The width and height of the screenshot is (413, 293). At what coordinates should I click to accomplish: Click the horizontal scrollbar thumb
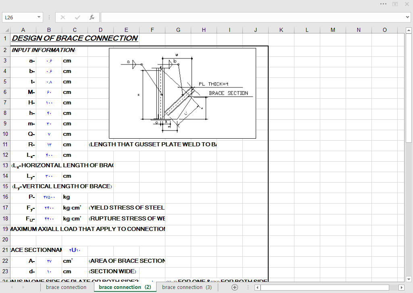coord(325,287)
